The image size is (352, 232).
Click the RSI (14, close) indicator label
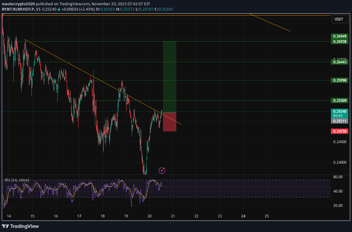(17, 180)
